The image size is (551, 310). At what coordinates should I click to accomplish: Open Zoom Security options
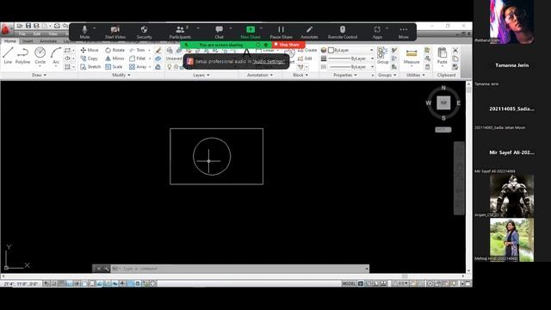(144, 32)
